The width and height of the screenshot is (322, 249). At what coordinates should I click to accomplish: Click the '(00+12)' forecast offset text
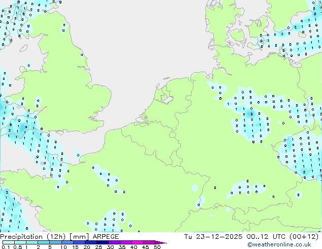pos(304,237)
